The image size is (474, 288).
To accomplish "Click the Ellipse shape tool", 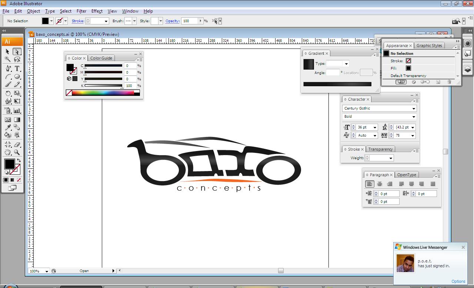I will [x=17, y=77].
